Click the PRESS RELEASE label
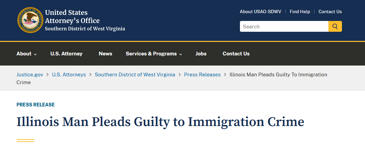Viewport: 365px width, 149px height. click(36, 105)
